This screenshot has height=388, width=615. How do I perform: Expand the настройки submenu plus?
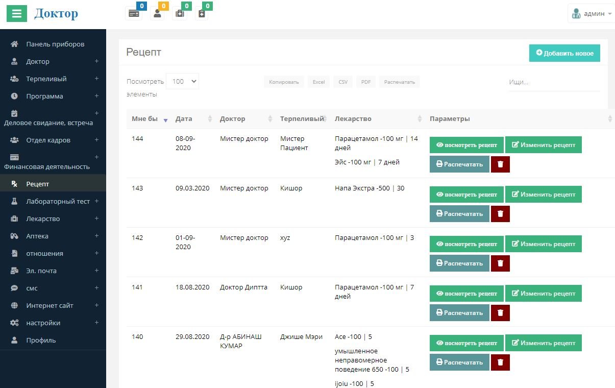point(96,323)
